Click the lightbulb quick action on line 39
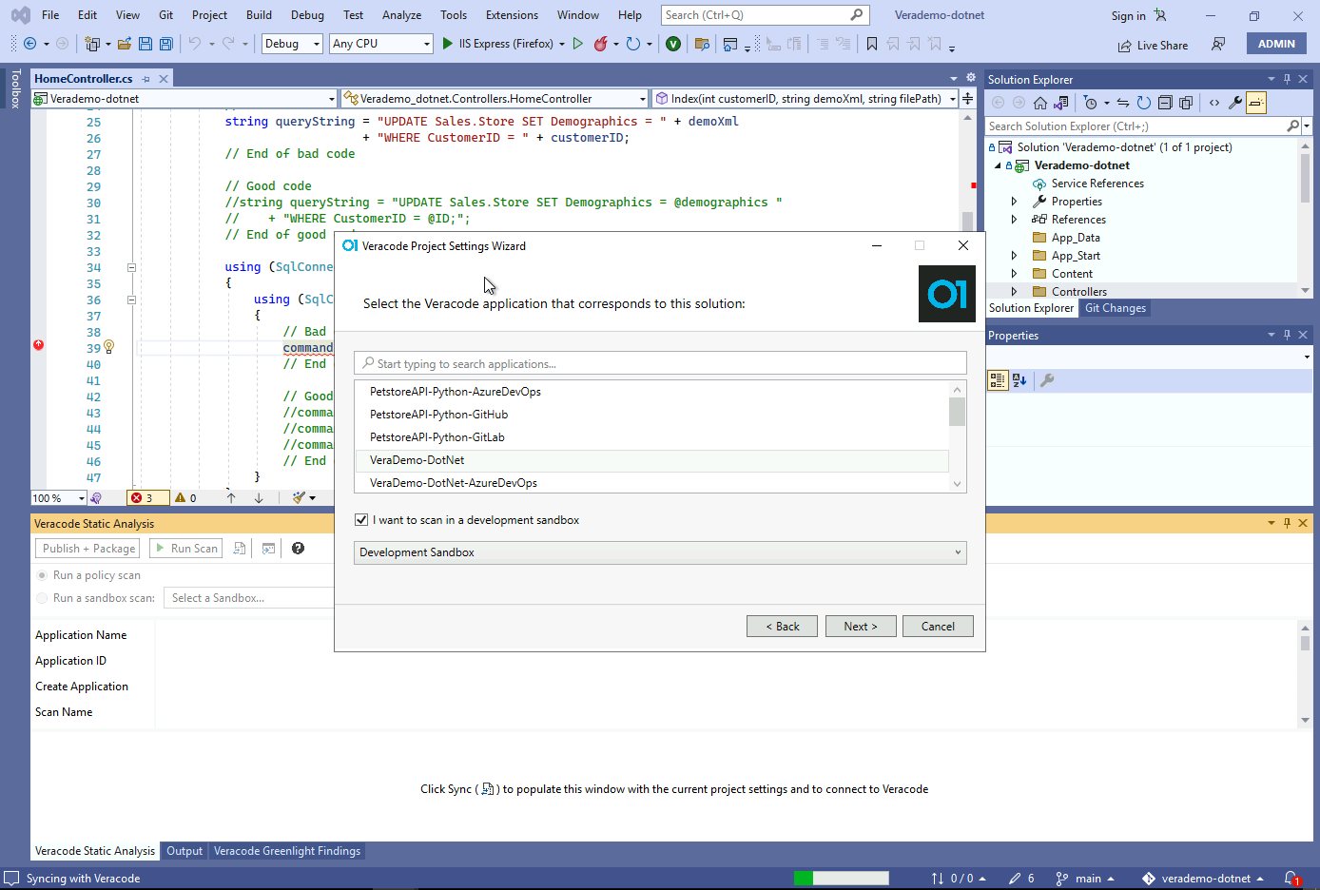Image resolution: width=1320 pixels, height=890 pixels. coord(108,347)
